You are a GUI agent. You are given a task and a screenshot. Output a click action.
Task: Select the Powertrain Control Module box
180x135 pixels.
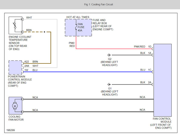tap(15, 67)
